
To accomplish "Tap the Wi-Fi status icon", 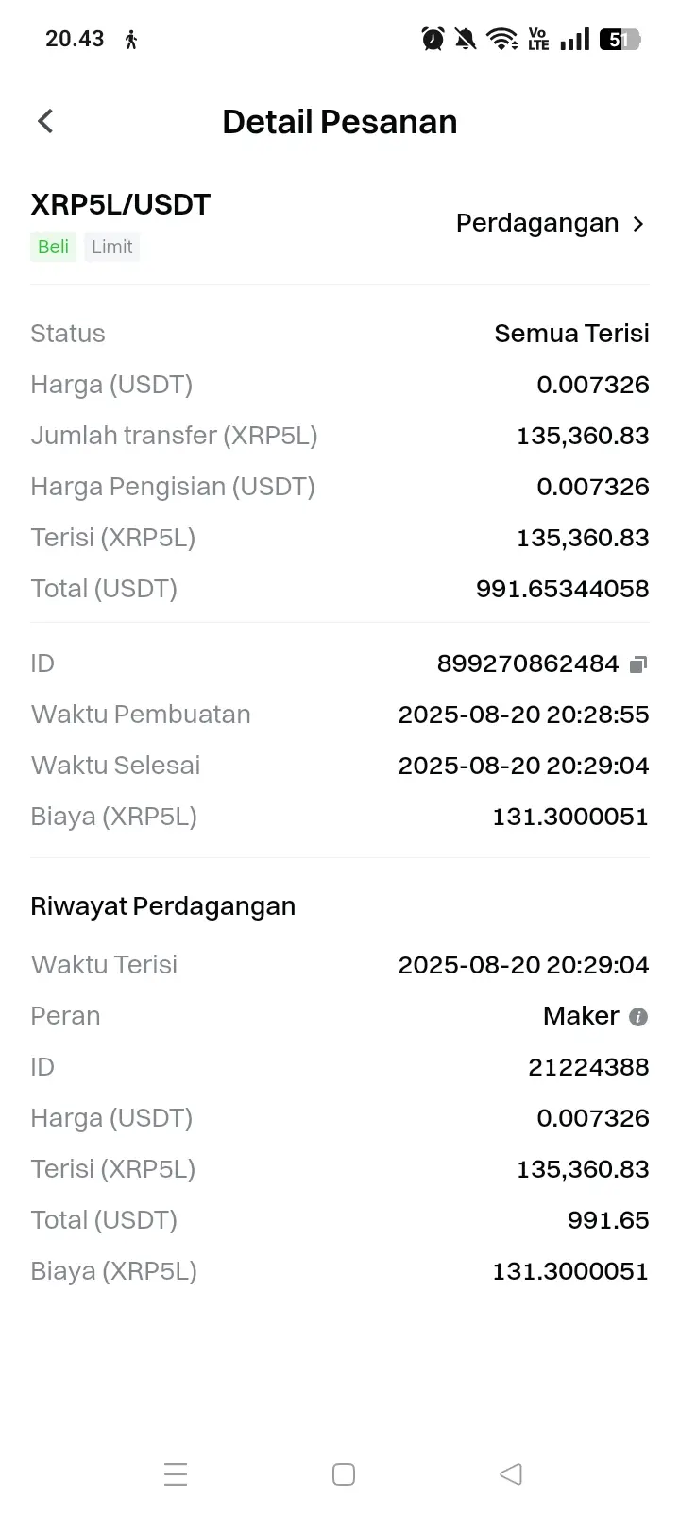I will click(501, 39).
